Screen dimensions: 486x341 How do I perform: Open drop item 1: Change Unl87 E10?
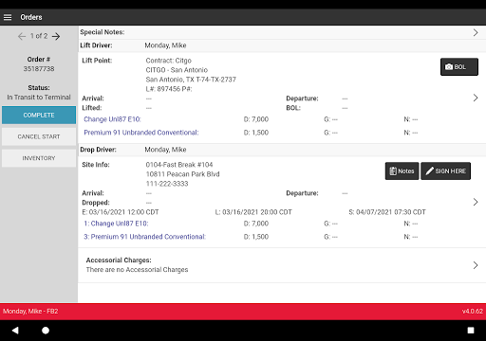(x=116, y=224)
